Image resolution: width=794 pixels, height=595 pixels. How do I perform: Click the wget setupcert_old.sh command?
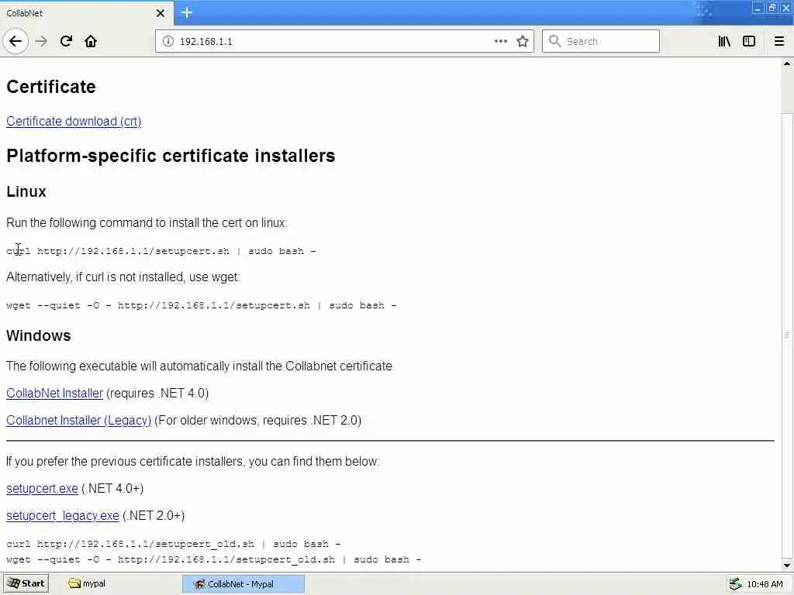tap(214, 559)
